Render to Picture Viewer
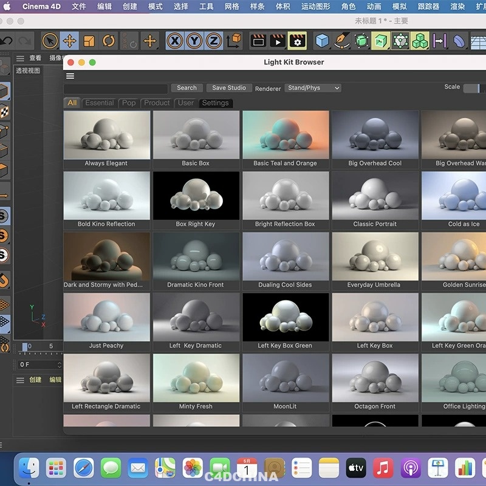486x486 pixels. (x=278, y=41)
